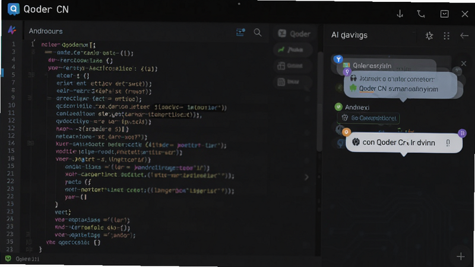The width and height of the screenshot is (475, 267).
Task: Click the purple-orange logo icon in left sidebar
Action: click(12, 30)
